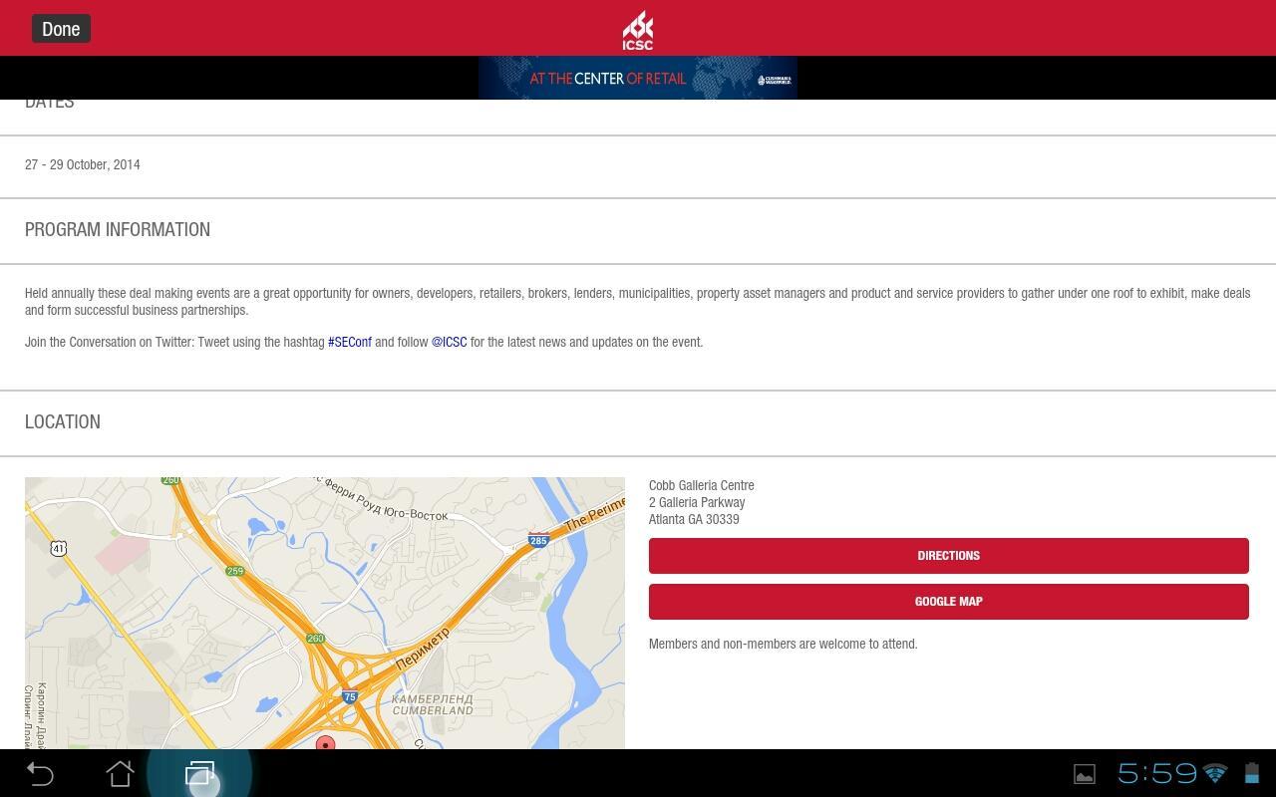Screen dimensions: 1276x797
Task: Tap the ICSC logo at the top
Action: tap(637, 29)
